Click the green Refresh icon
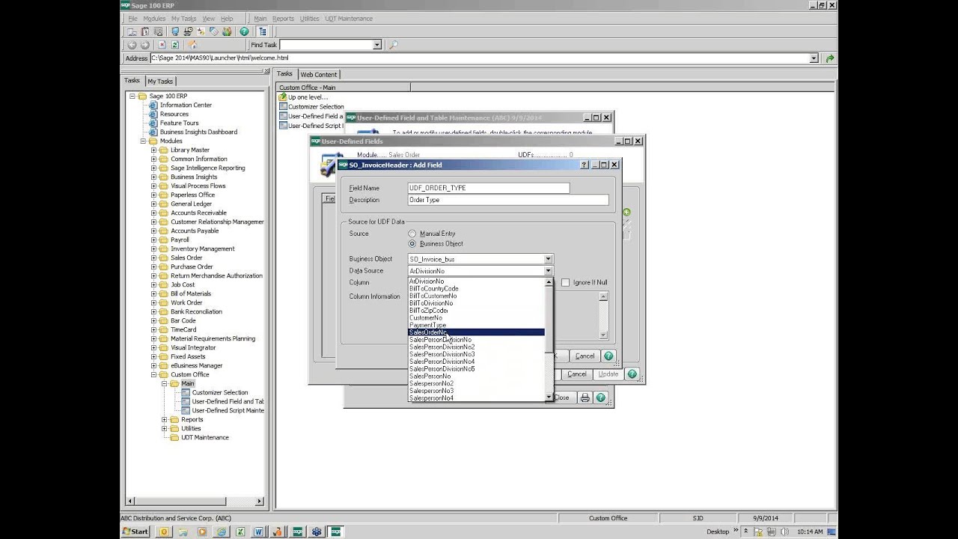Image resolution: width=958 pixels, height=539 pixels. click(x=175, y=45)
